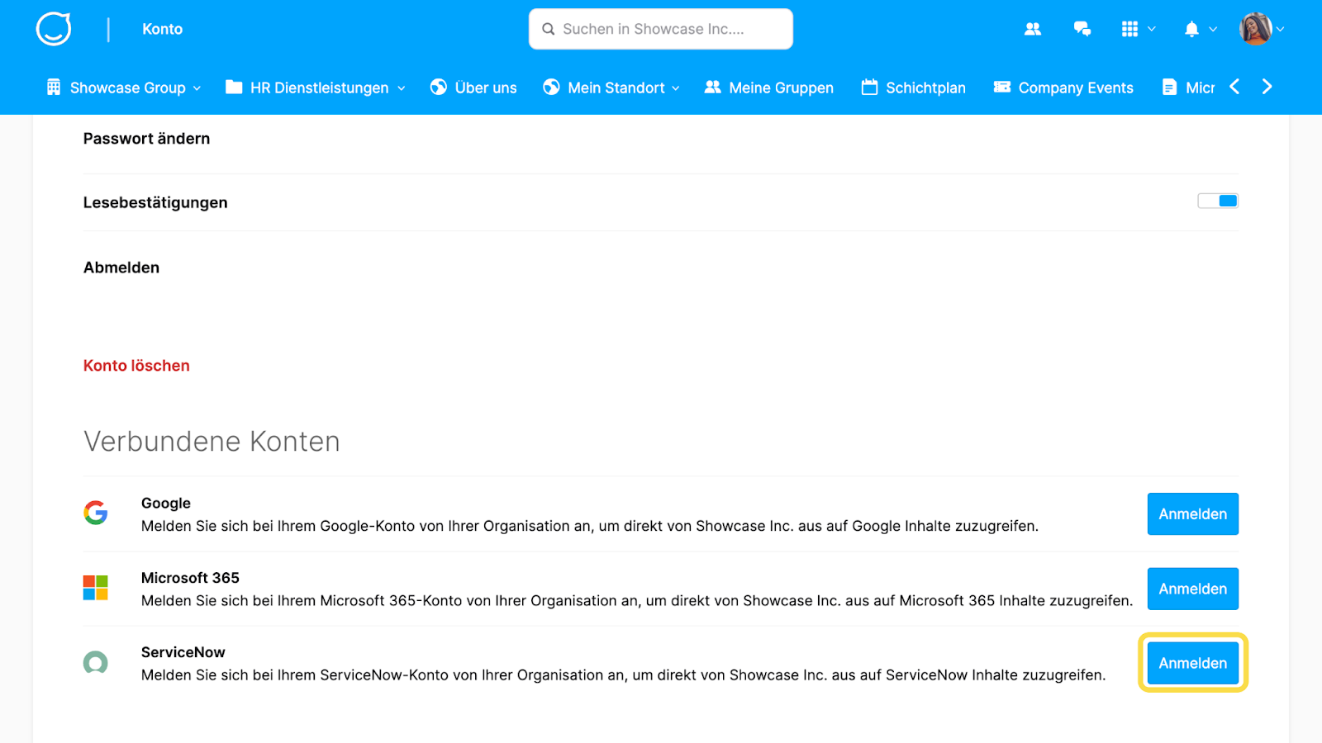Expand the HR Dienstleistungen dropdown chevron
1322x743 pixels.
coord(402,88)
